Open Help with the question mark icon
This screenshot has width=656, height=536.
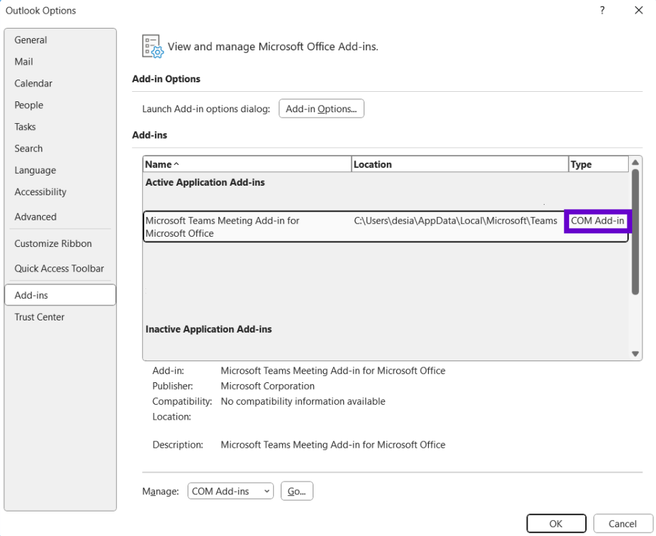[x=602, y=10]
